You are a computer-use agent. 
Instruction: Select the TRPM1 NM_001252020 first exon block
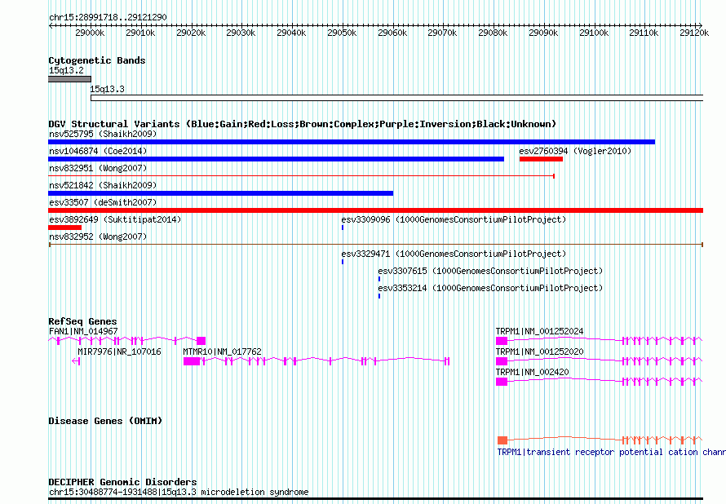[502, 361]
